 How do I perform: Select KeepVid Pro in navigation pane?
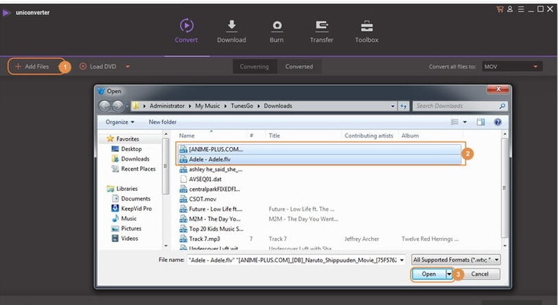(x=131, y=209)
